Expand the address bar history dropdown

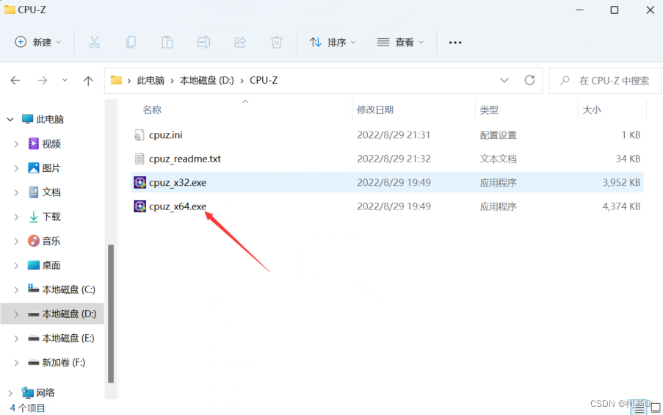coord(504,80)
